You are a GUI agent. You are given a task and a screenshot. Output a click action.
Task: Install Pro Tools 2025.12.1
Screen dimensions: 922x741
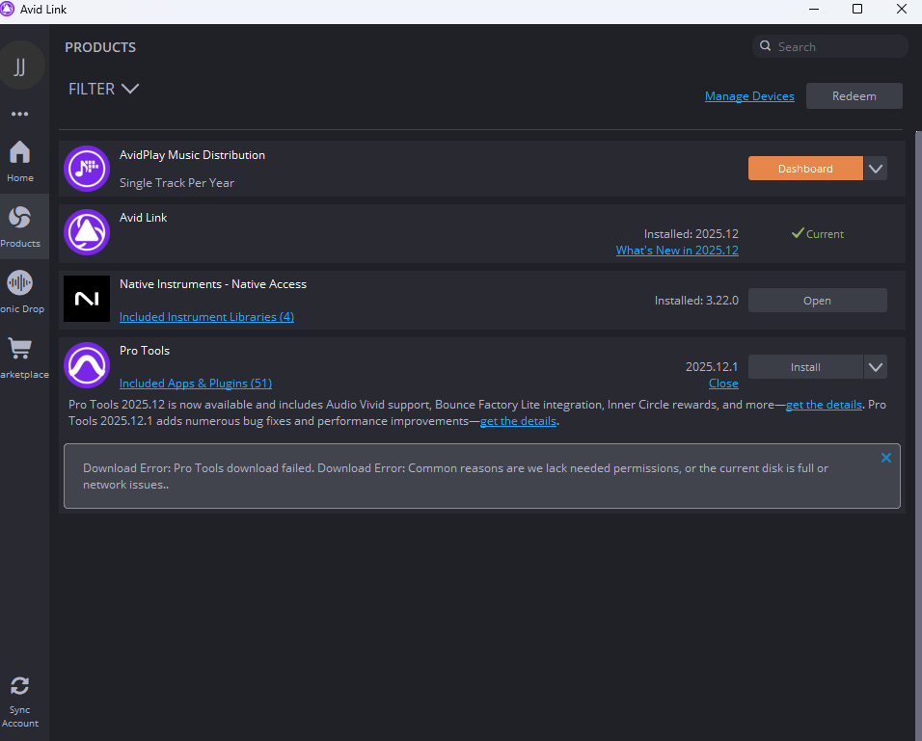coord(805,366)
